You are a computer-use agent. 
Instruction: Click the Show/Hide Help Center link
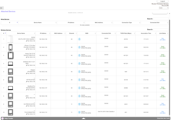(164, 118)
